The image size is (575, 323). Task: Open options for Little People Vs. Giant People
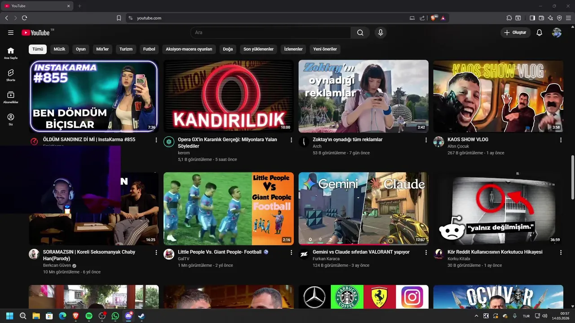click(x=291, y=253)
